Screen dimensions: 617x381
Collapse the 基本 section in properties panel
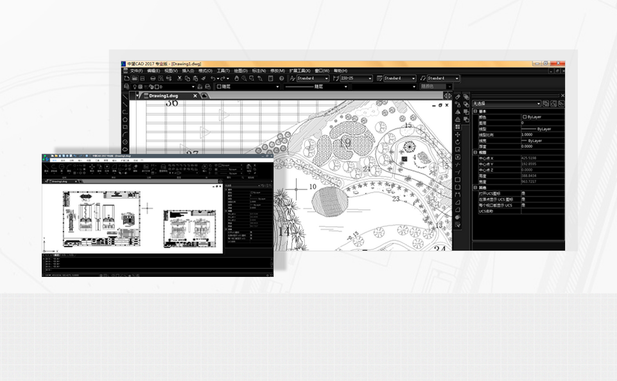(475, 111)
